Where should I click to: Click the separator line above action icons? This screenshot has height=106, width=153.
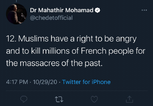click(x=77, y=91)
